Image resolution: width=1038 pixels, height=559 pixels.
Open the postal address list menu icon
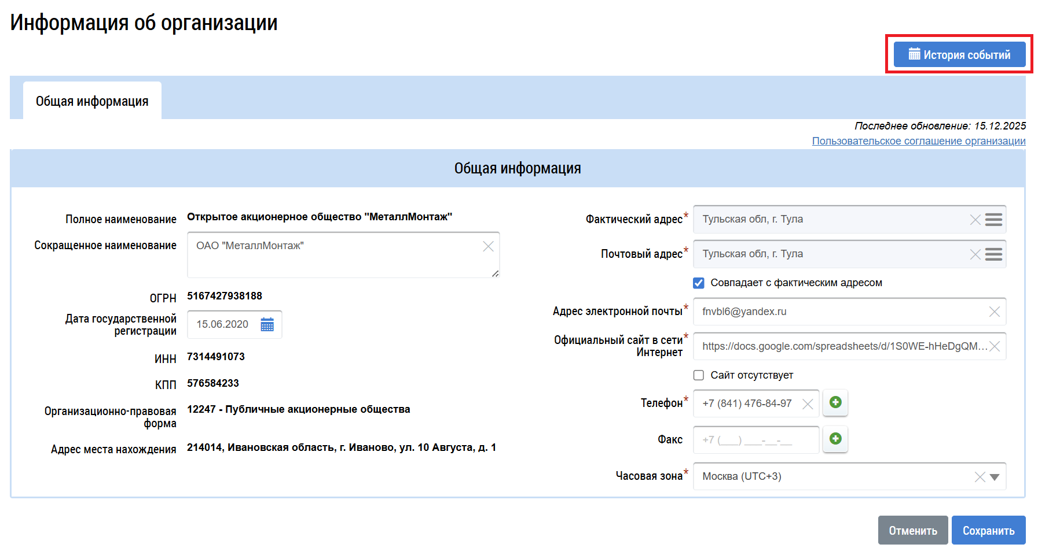[993, 254]
